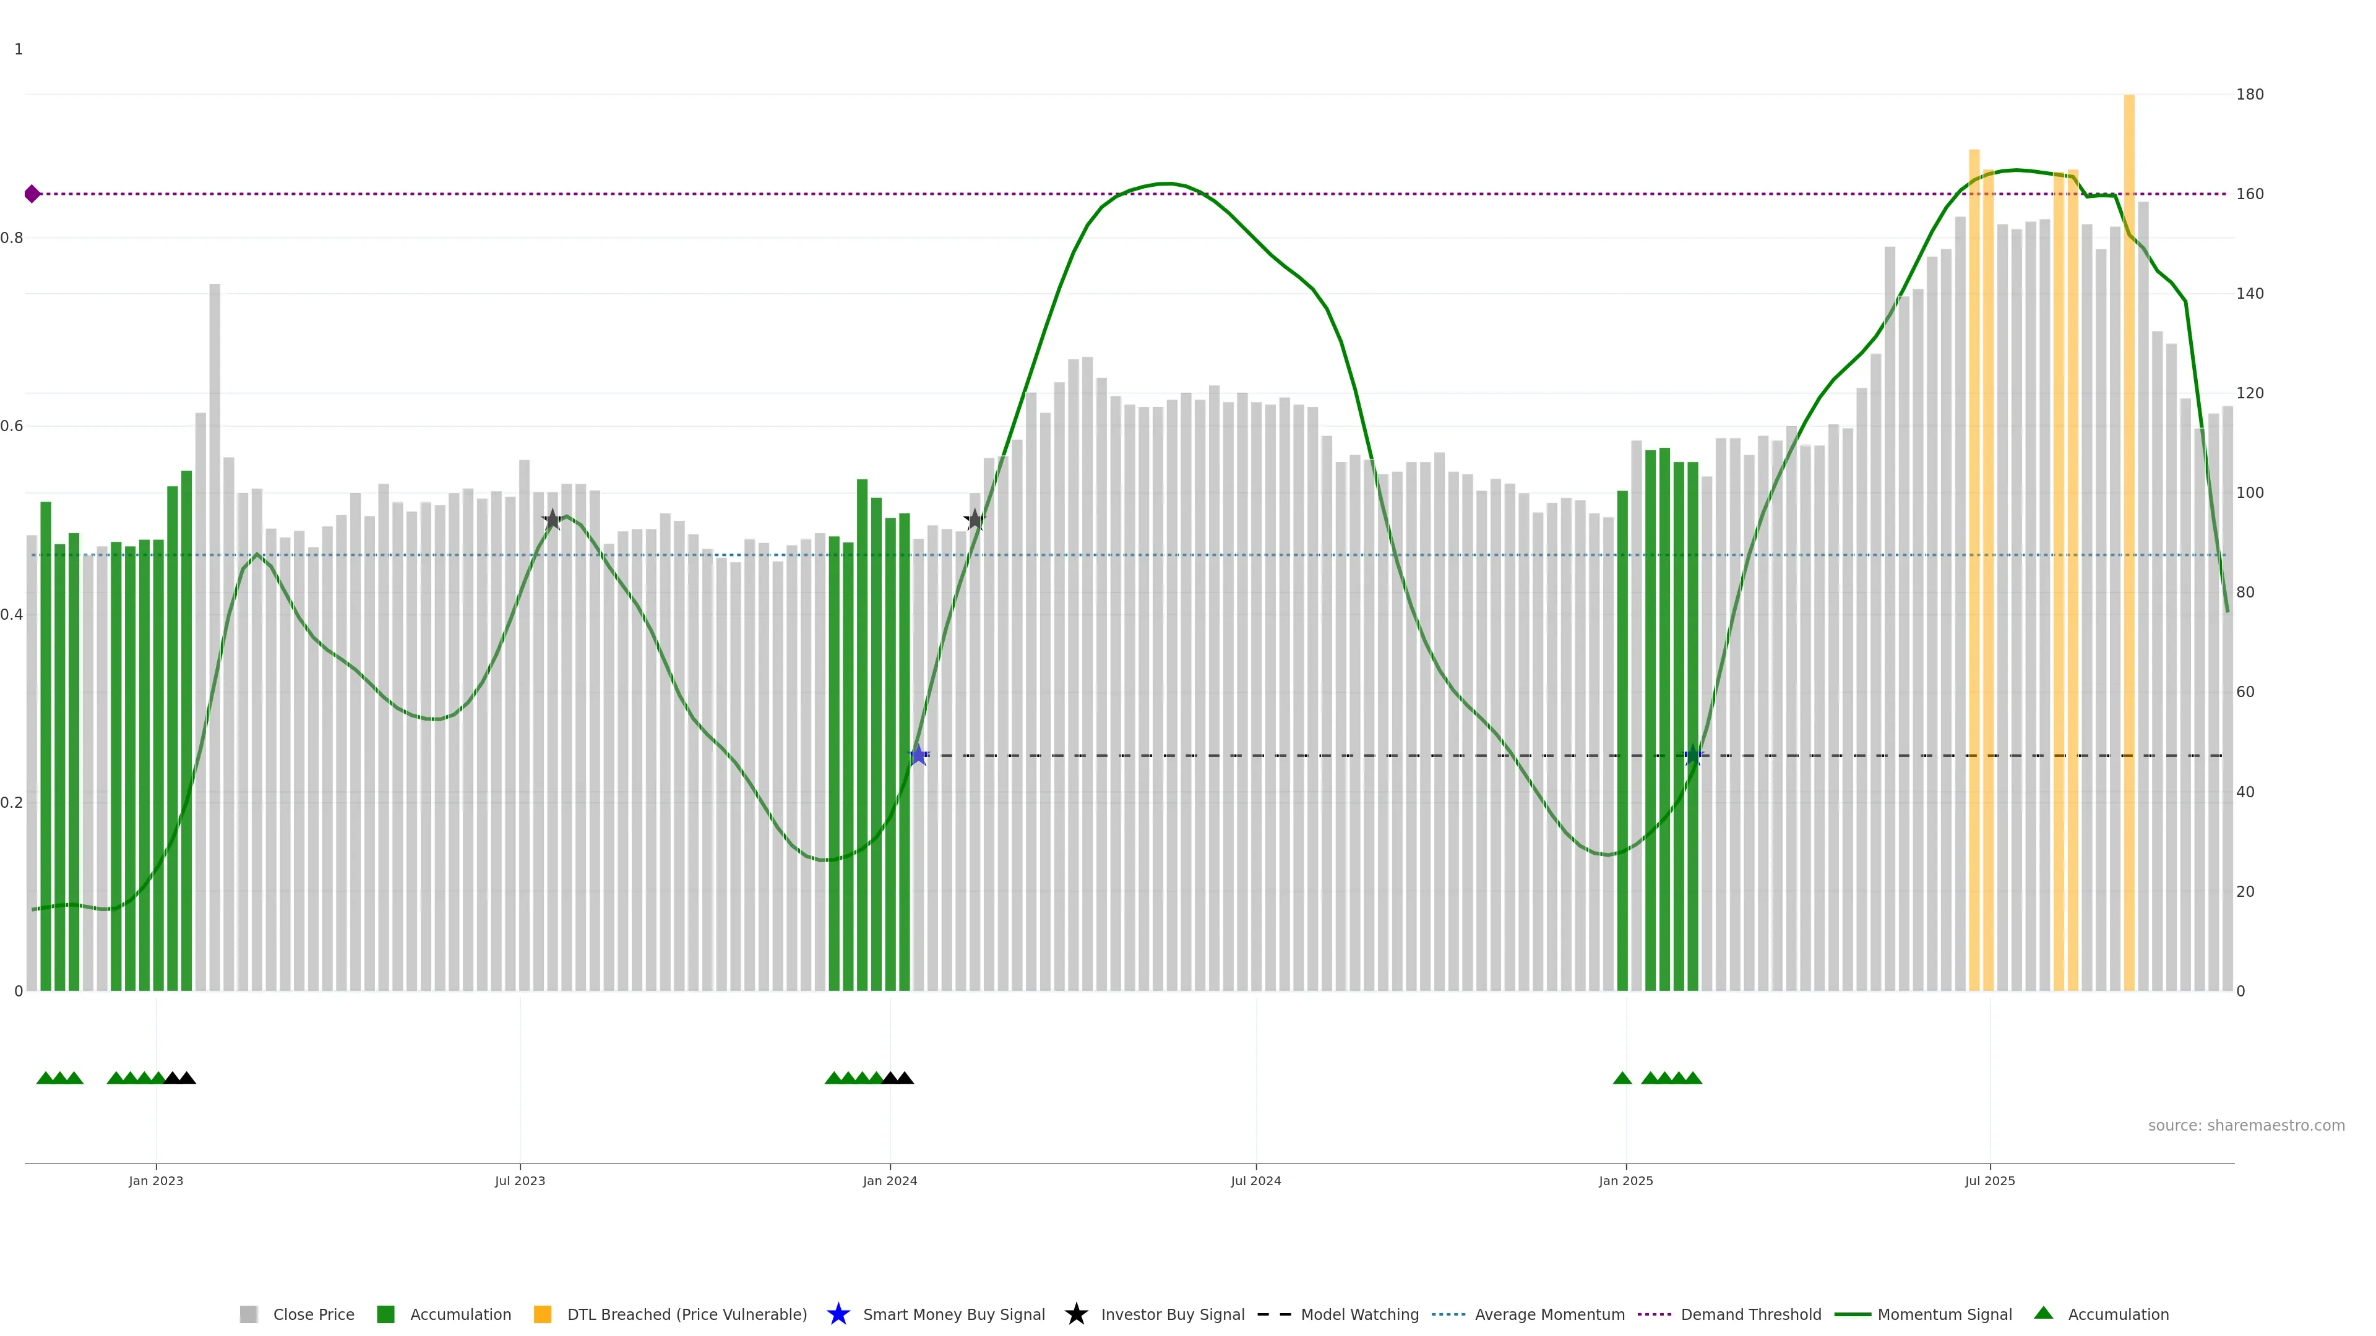Click the green triangle Accumulation legend icon
The width and height of the screenshot is (2376, 1336).
tap(2043, 1313)
